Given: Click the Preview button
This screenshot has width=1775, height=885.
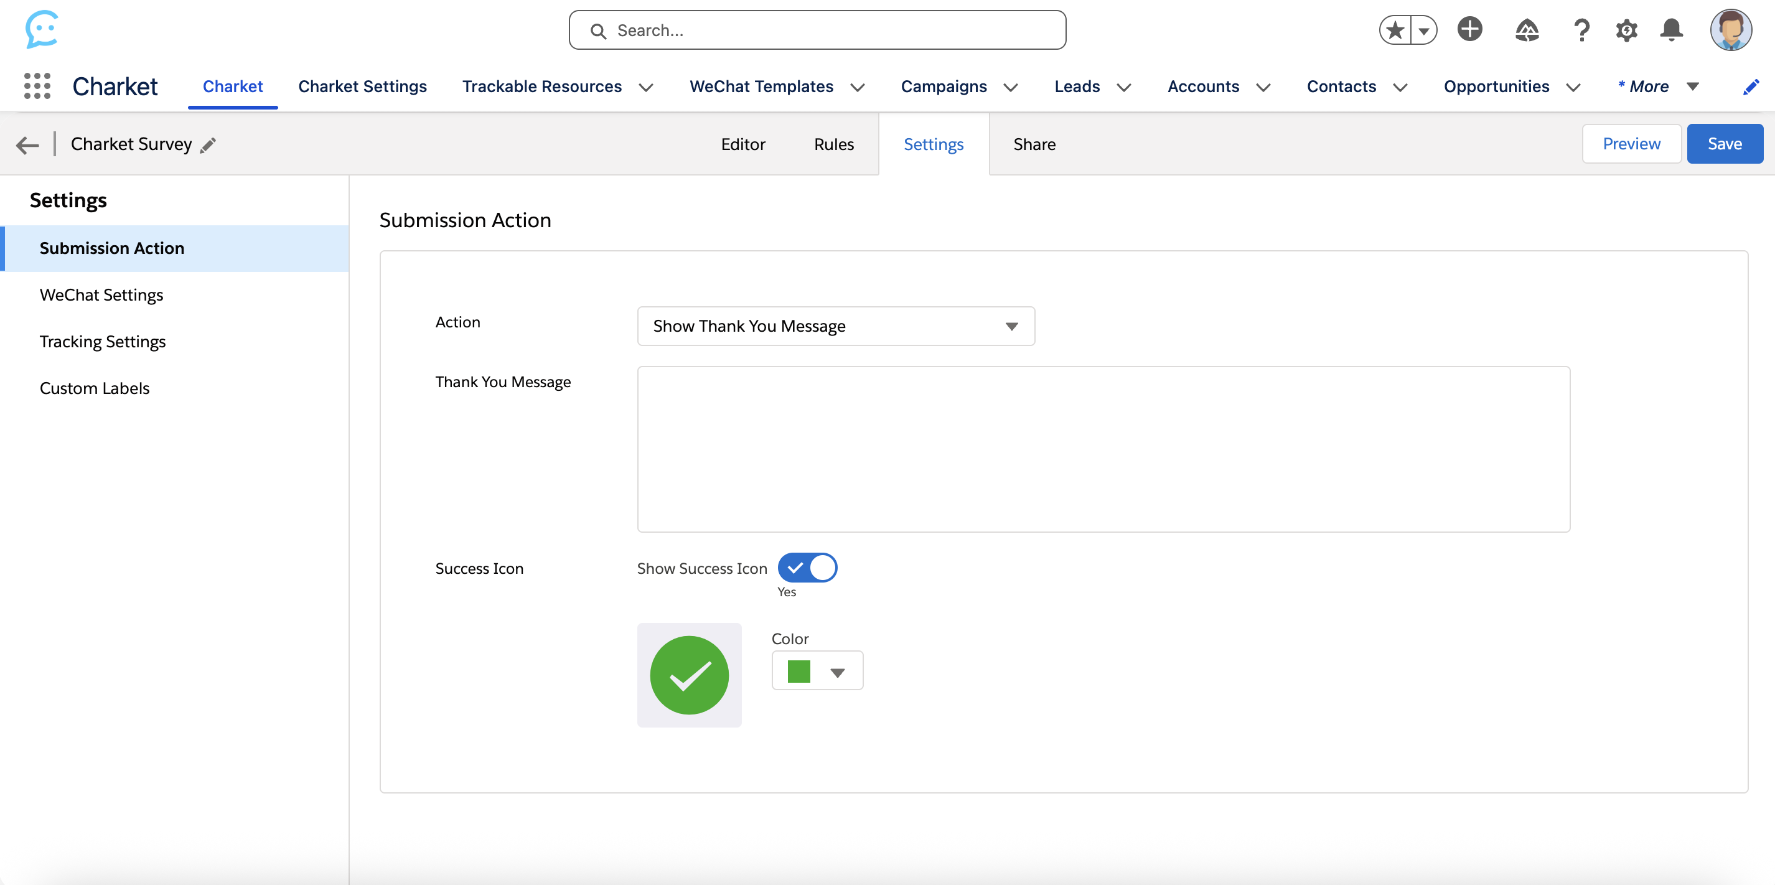Looking at the screenshot, I should click(x=1631, y=143).
